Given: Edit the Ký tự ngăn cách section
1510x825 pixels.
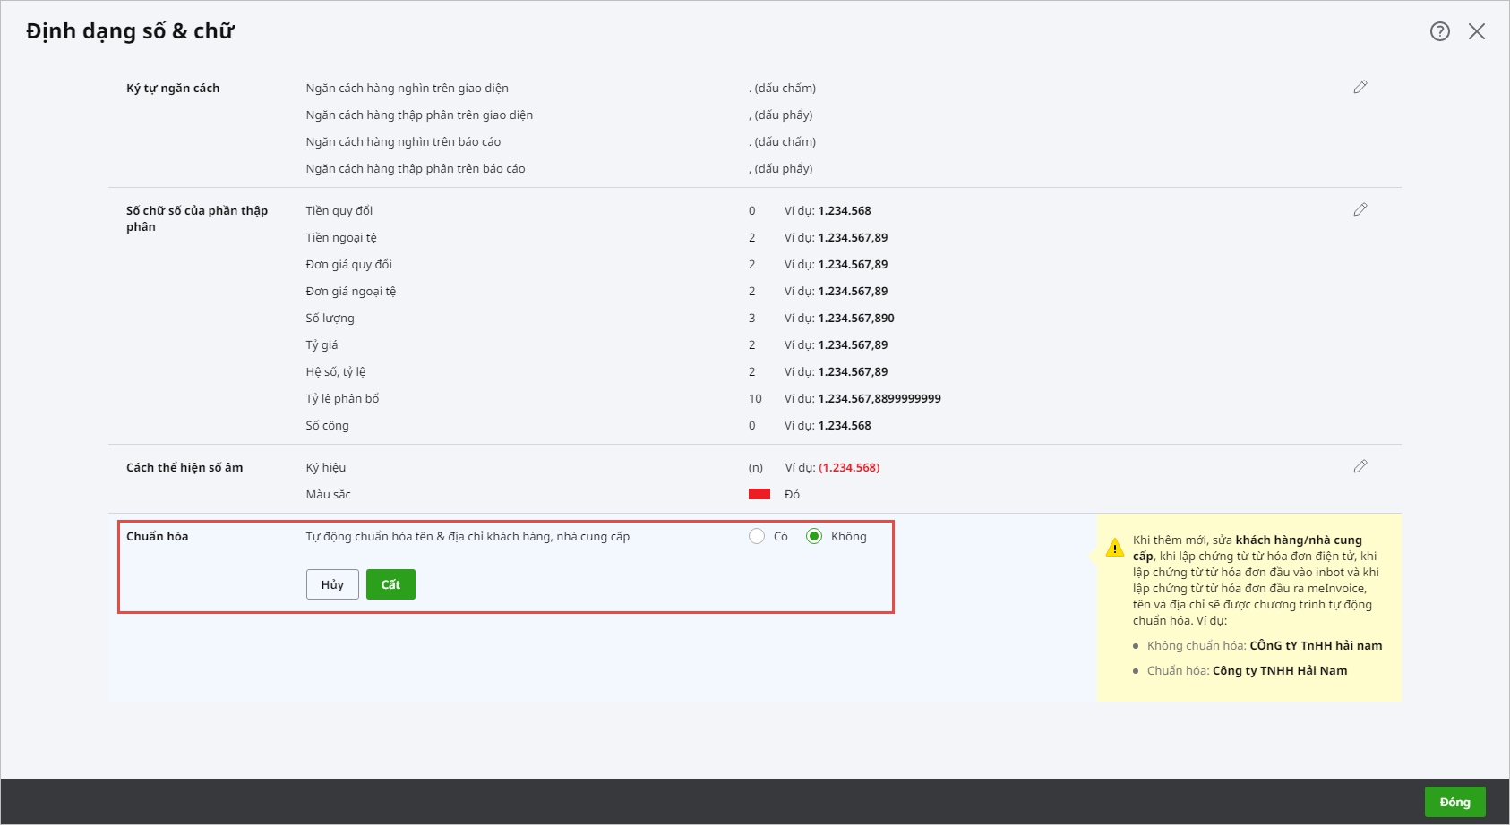Looking at the screenshot, I should click(x=1360, y=87).
